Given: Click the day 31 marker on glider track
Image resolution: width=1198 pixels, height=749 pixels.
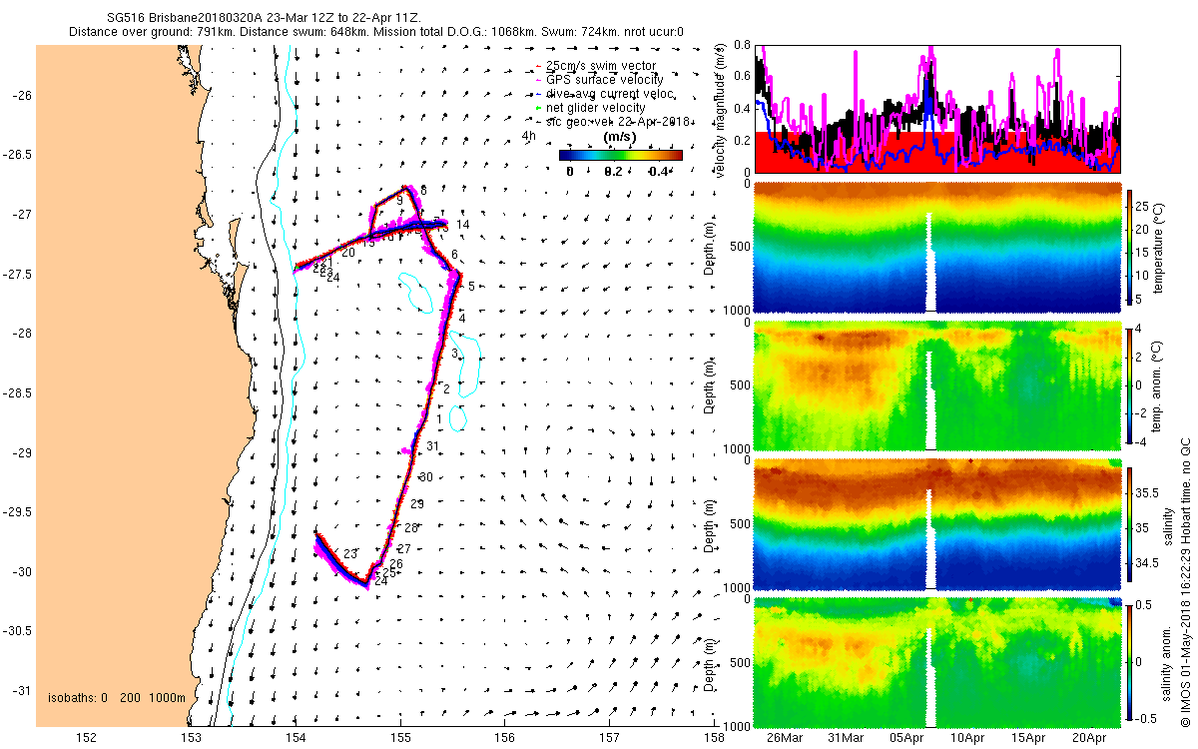Looking at the screenshot, I should click(432, 446).
